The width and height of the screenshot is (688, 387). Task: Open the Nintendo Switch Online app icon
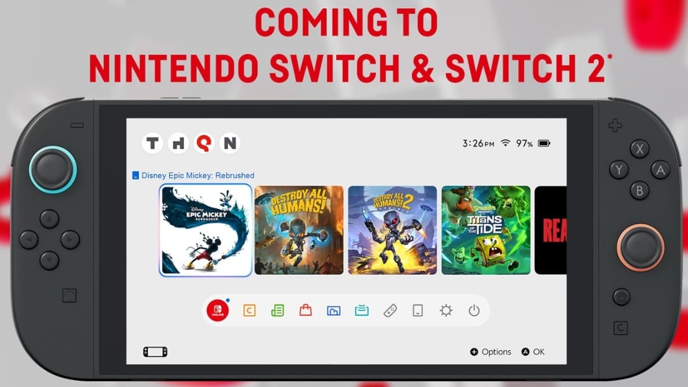point(217,311)
